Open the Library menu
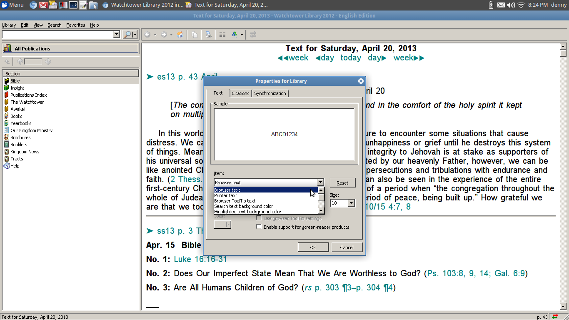Viewport: 569px width, 320px height. point(9,25)
